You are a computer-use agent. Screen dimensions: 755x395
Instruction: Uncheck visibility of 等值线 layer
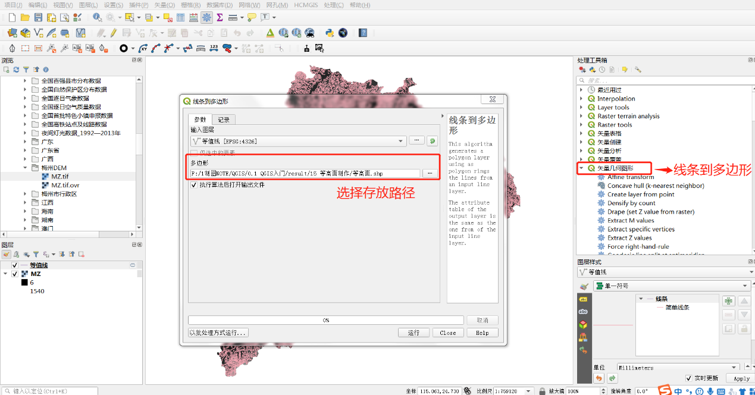(x=15, y=265)
